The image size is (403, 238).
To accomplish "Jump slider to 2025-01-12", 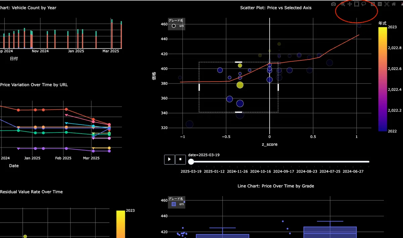I will [214, 171].
